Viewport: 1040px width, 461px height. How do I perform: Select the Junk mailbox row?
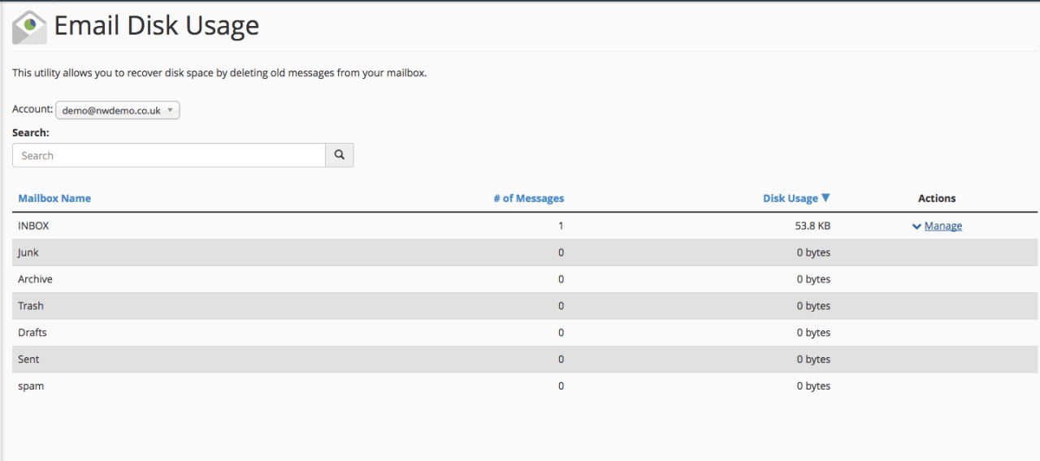click(525, 252)
